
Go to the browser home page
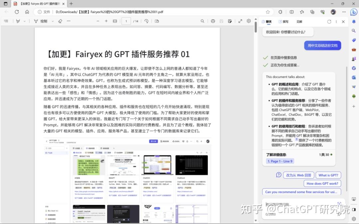[27, 12]
